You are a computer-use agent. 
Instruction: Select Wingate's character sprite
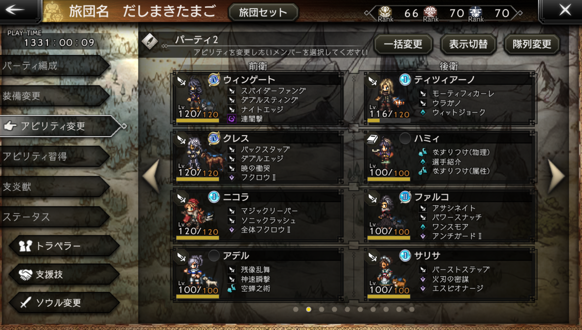[x=196, y=94]
